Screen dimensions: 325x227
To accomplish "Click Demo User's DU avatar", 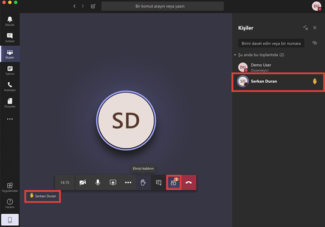I will [x=243, y=67].
